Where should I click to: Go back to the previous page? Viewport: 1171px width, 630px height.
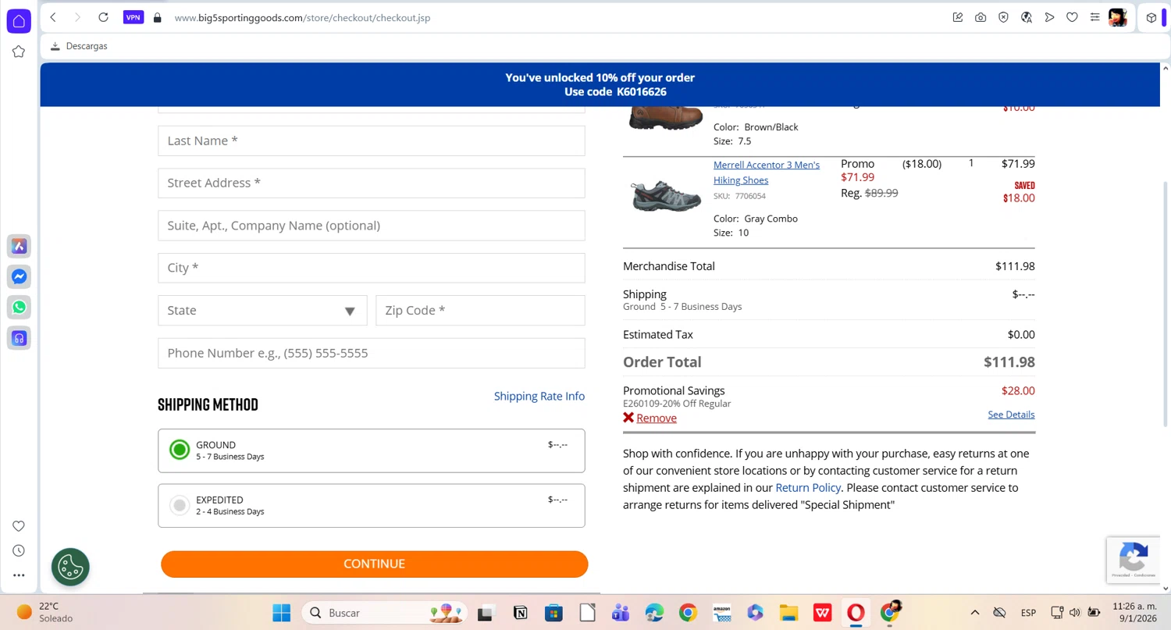pyautogui.click(x=53, y=17)
